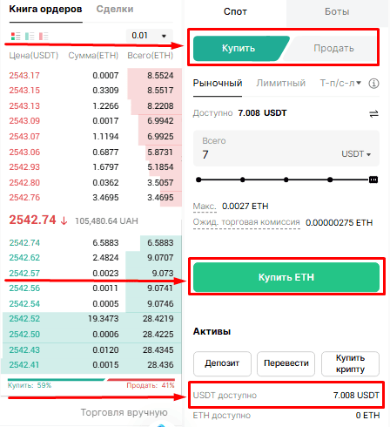The height and width of the screenshot is (427, 390).
Task: Click the last price 2542.74
Action: click(32, 220)
